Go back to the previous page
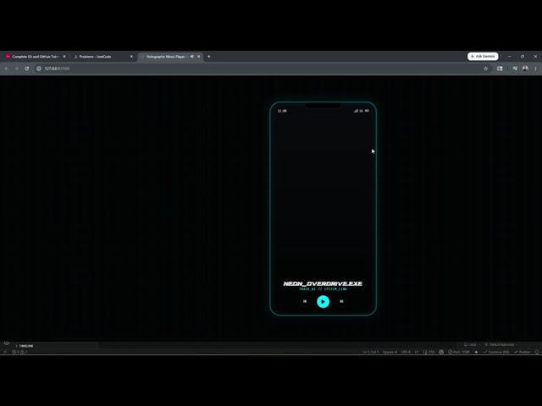 [x=6, y=69]
